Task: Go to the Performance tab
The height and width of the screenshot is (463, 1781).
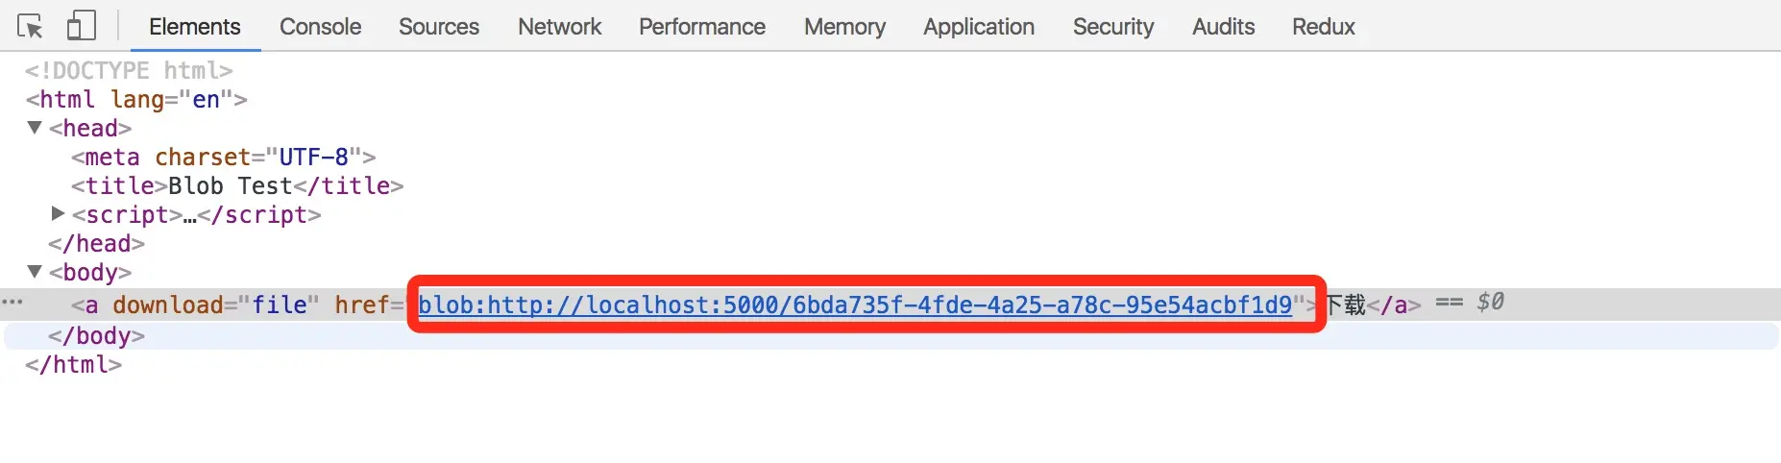Action: click(x=702, y=27)
